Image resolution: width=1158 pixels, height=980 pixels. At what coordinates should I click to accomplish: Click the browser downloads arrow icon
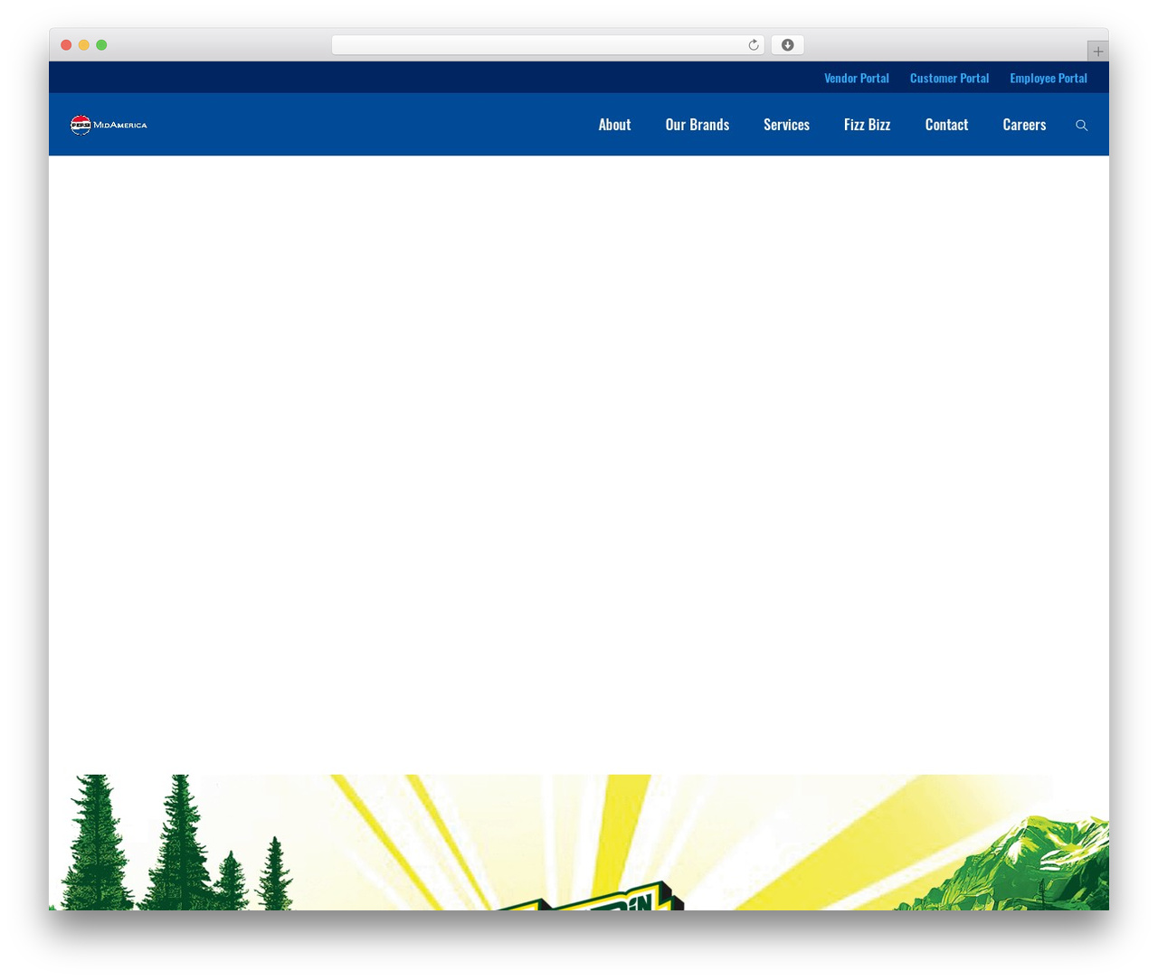pos(788,45)
